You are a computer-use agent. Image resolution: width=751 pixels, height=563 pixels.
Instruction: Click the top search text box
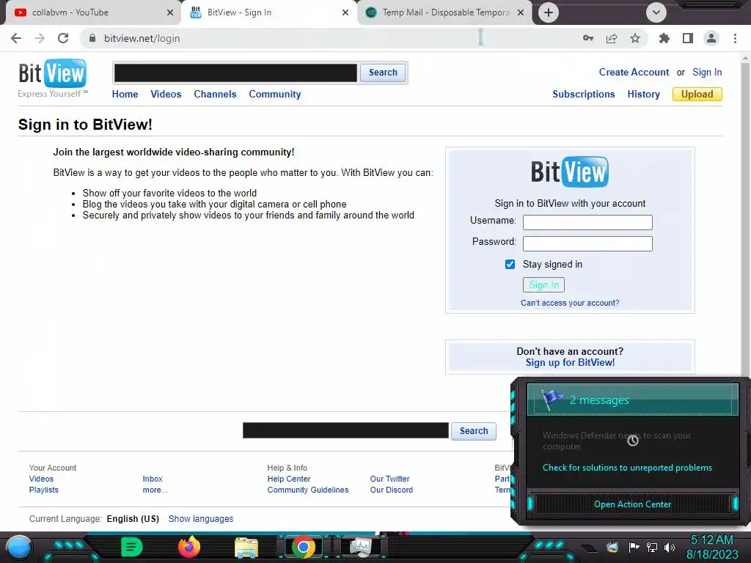tap(235, 73)
